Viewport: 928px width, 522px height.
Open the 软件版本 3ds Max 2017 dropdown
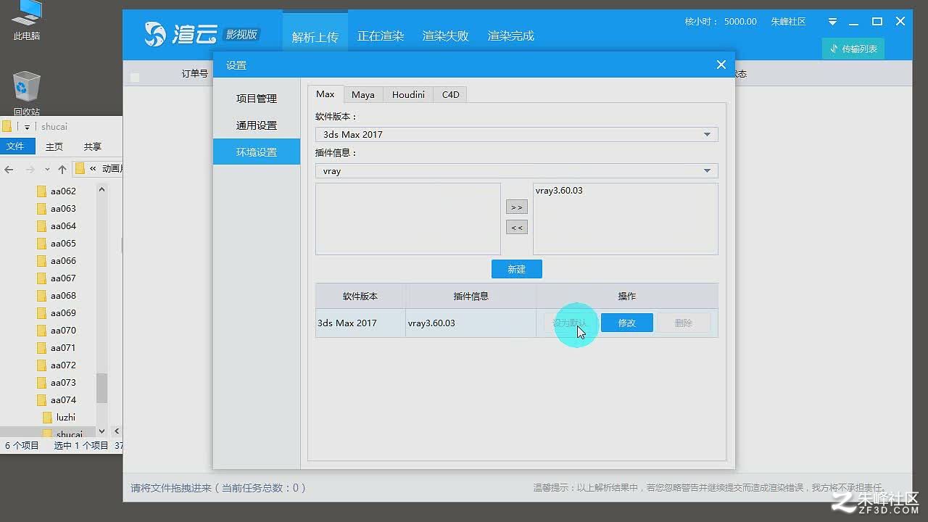(x=516, y=134)
